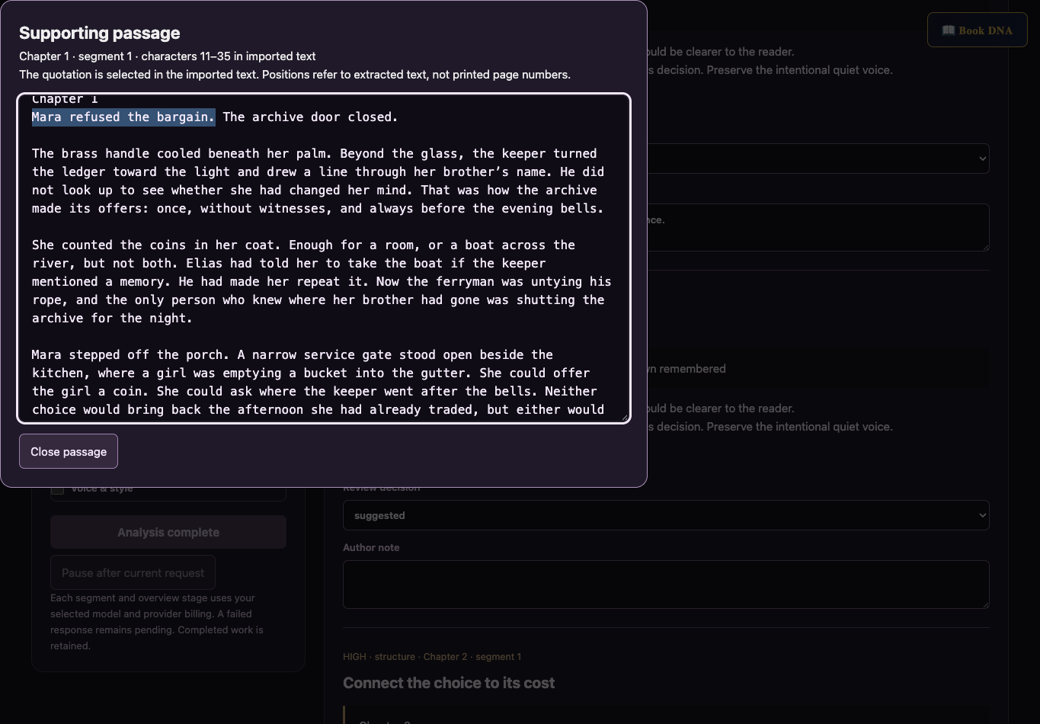The image size is (1040, 724).
Task: Place the cursor in the paragraph starting 'The brass handle cooled'
Action: click(318, 181)
